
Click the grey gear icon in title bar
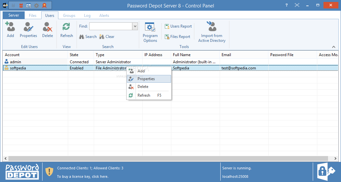(36, 6)
